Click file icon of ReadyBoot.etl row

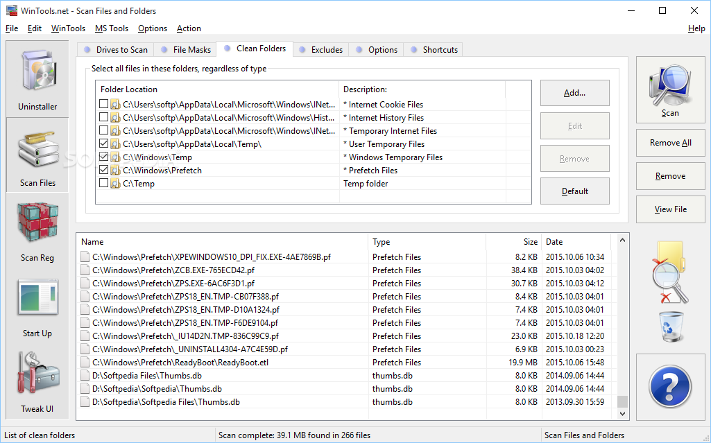click(85, 363)
